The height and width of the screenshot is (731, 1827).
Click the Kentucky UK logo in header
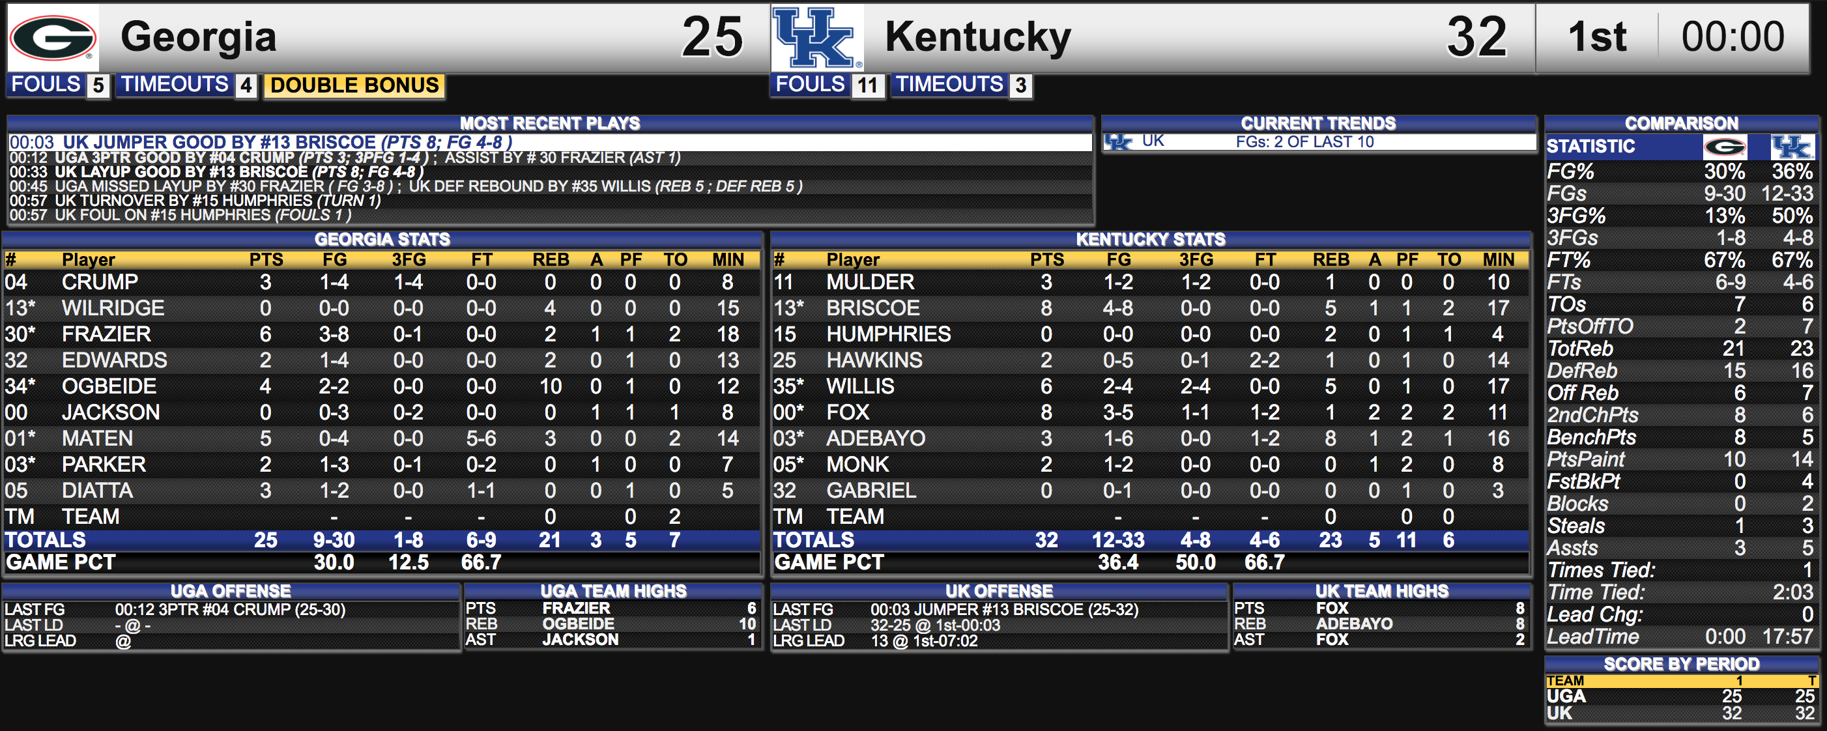point(817,38)
